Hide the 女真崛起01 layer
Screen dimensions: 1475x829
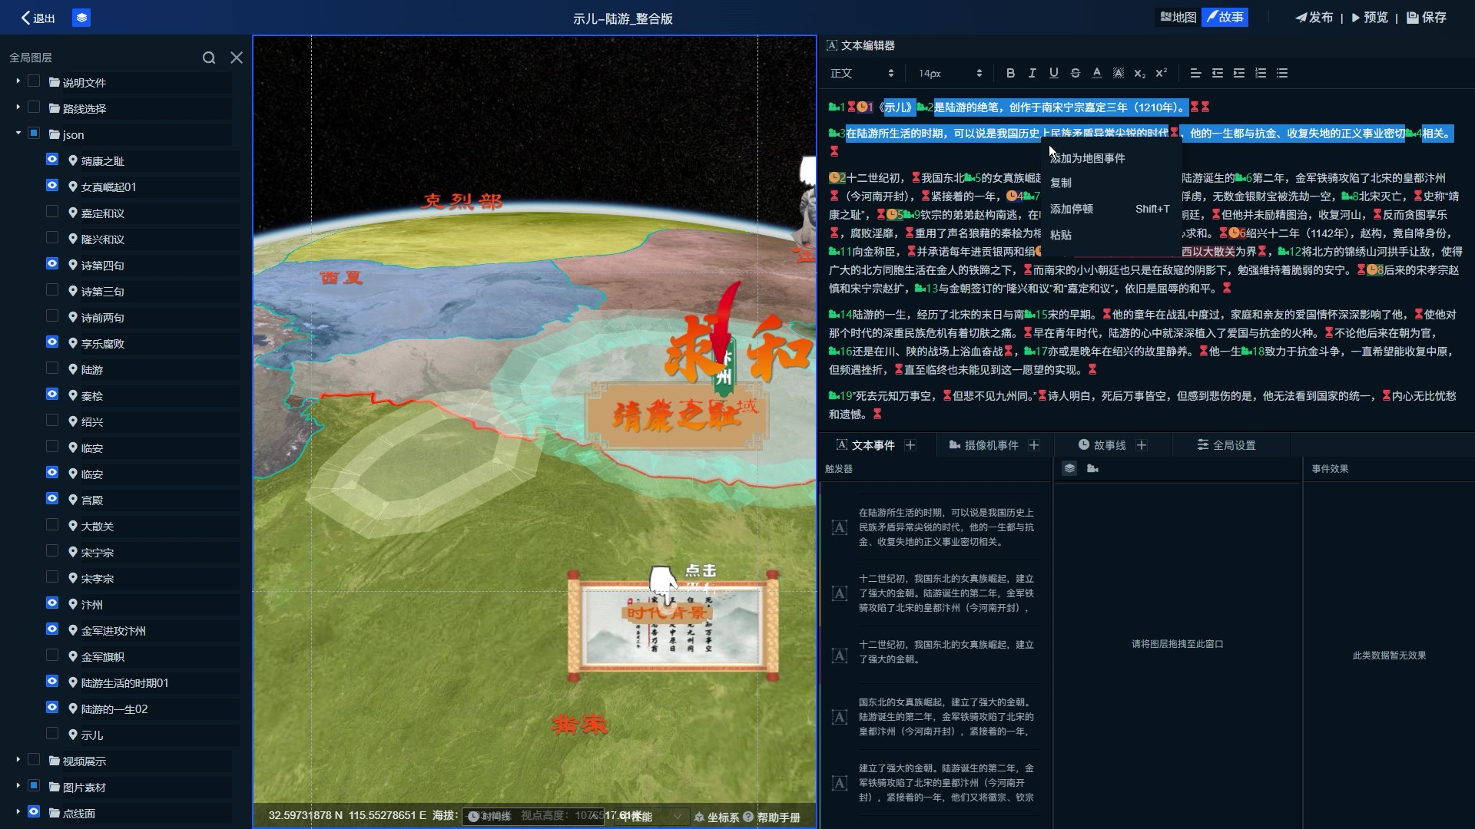[52, 185]
